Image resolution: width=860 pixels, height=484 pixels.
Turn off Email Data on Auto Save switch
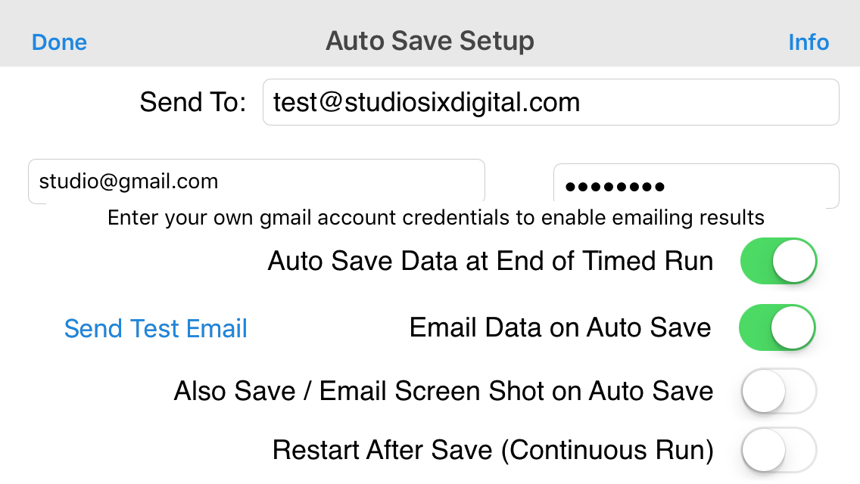coord(777,327)
